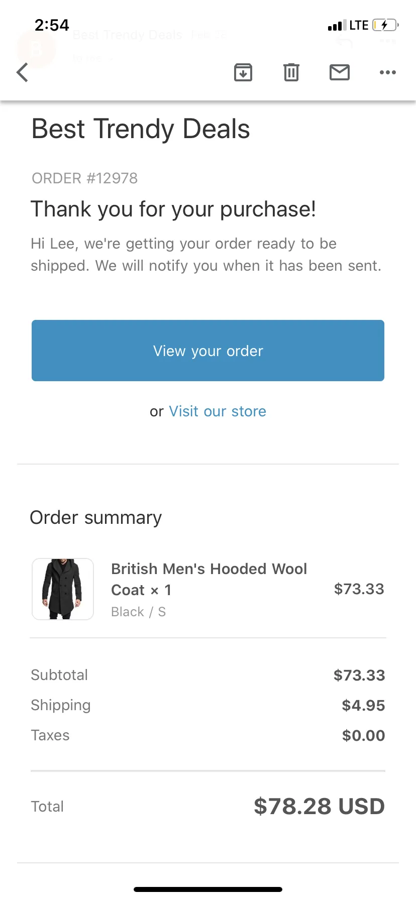Tap the $78.28 USD total amount

point(320,807)
